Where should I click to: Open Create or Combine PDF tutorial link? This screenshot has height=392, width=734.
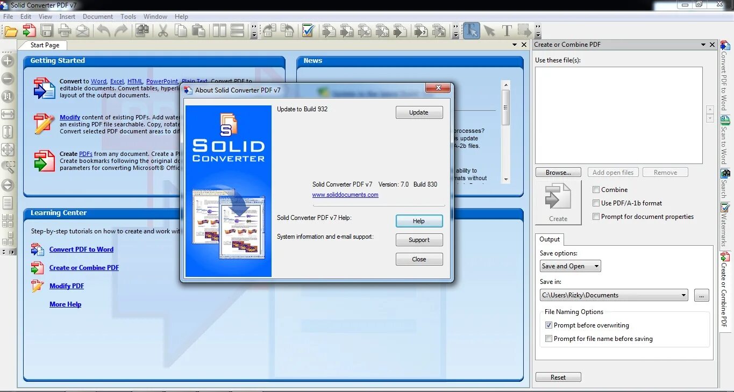[x=84, y=268]
